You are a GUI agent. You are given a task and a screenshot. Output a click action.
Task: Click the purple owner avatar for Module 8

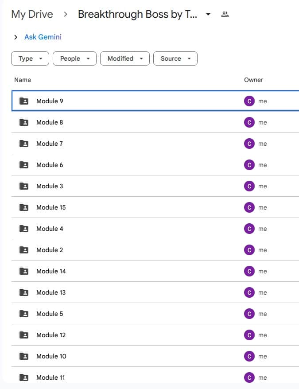[x=249, y=122]
